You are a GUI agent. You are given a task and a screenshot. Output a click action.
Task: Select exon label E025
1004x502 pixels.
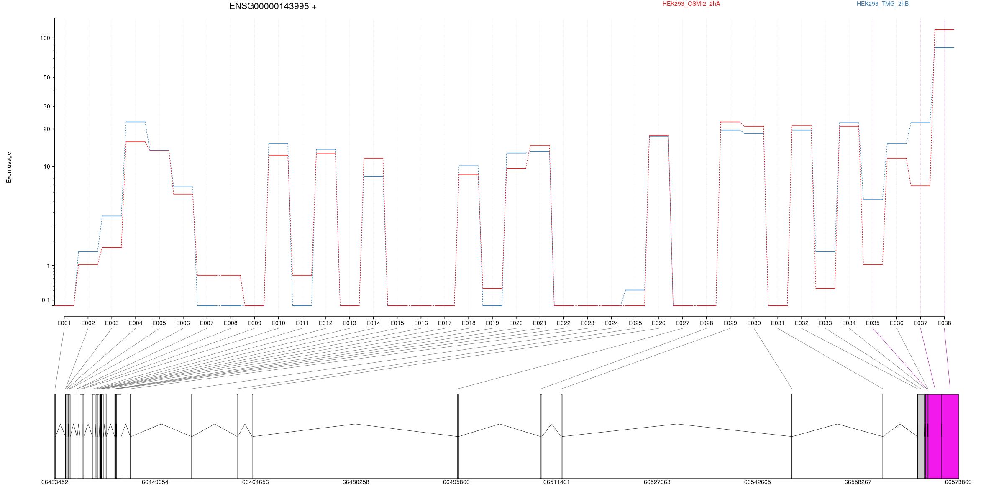[x=635, y=323]
